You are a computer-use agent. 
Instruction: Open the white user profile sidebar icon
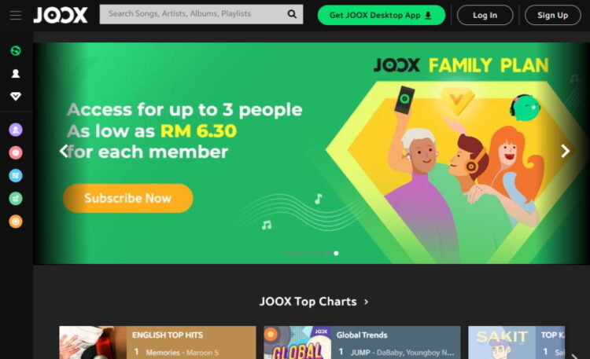click(x=16, y=73)
